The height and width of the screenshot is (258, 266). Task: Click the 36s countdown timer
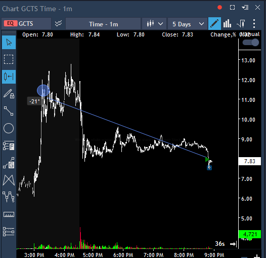[x=219, y=244]
